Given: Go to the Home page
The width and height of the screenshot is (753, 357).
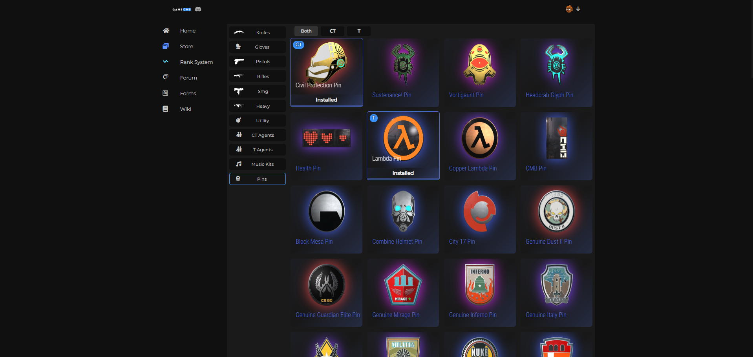Looking at the screenshot, I should point(188,31).
